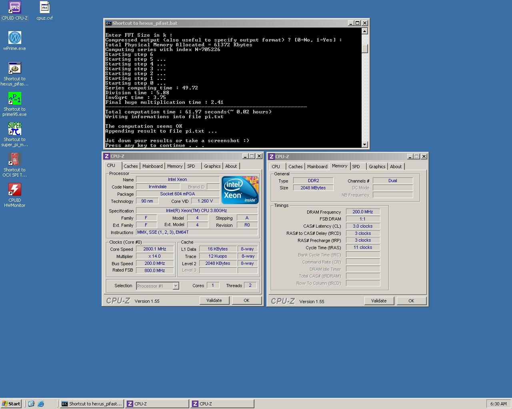Open the Memory tab in the left CPU-Z window

pyautogui.click(x=175, y=166)
